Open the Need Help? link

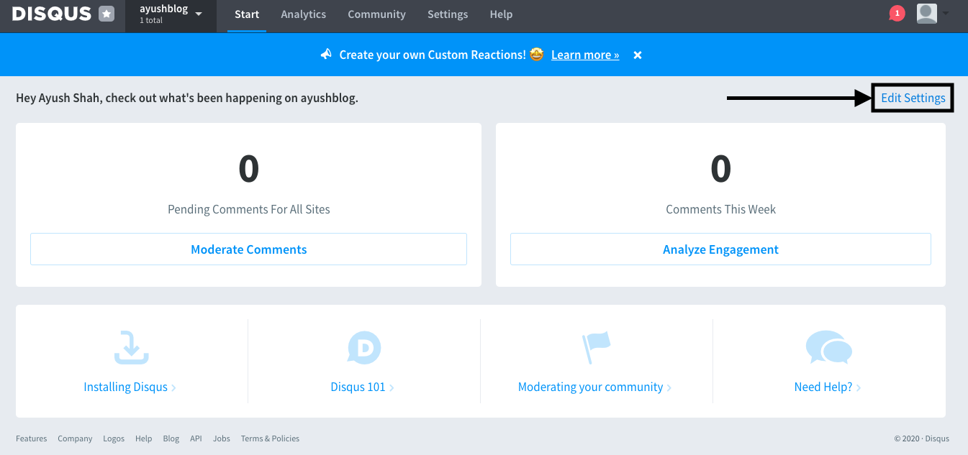pos(828,387)
